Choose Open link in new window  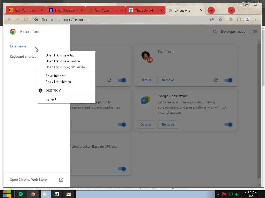[66, 61]
